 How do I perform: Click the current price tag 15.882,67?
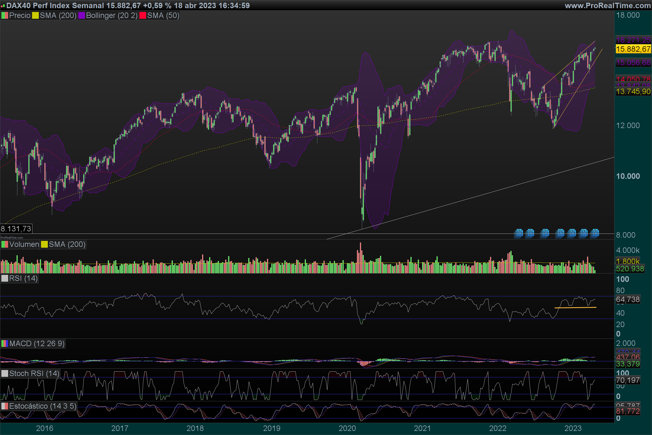pos(633,49)
